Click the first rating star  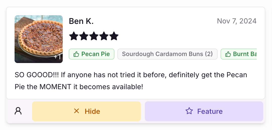point(74,36)
